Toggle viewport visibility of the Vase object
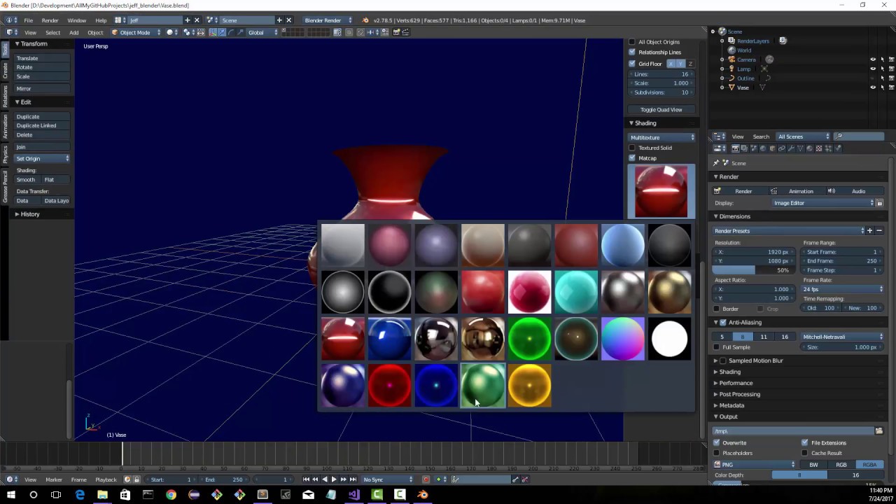 click(x=872, y=87)
